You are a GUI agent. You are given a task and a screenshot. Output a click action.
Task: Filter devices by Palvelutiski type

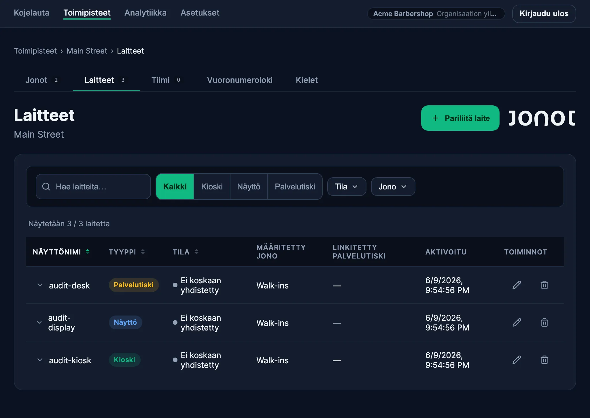point(295,187)
